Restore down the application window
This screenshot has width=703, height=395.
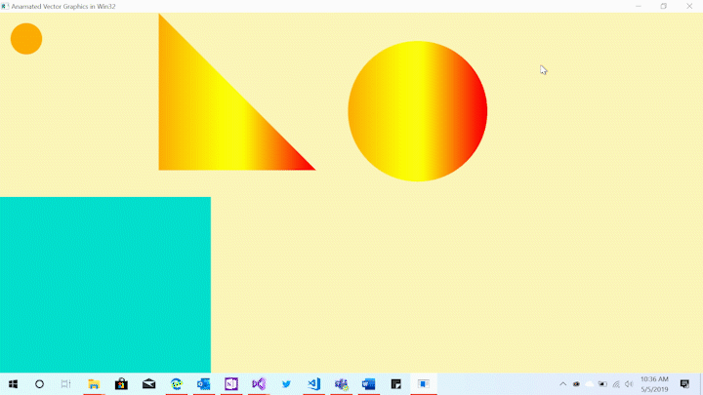click(664, 6)
